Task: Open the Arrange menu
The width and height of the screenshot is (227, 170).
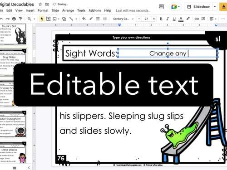Action: 68,10
